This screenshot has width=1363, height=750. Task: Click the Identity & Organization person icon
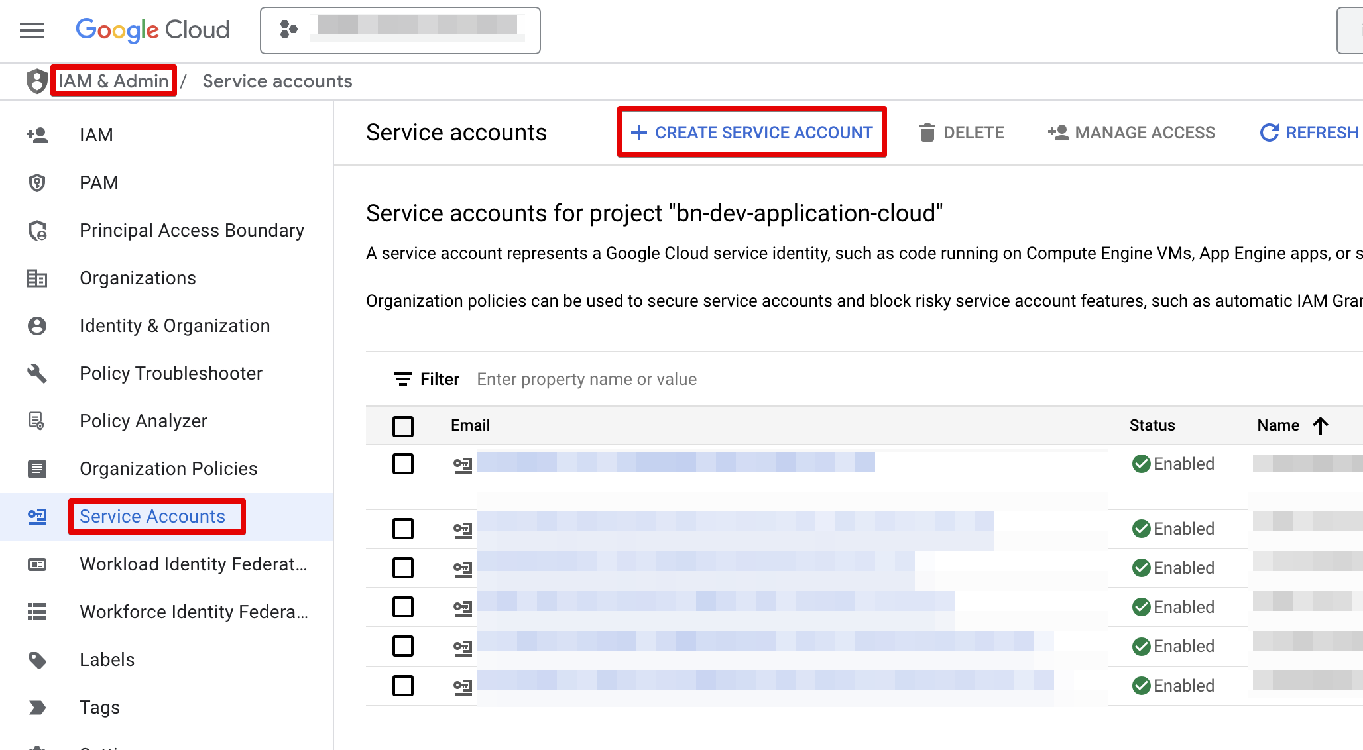pos(37,326)
